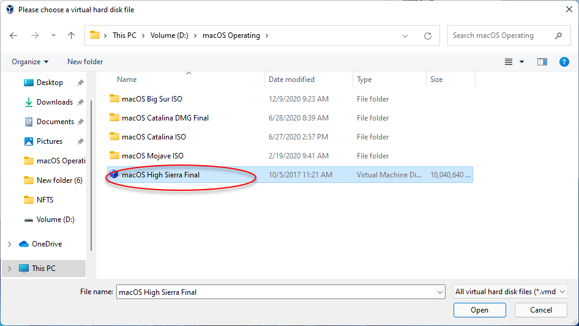The height and width of the screenshot is (326, 579).
Task: Open Documents in the navigation pane
Action: click(55, 122)
